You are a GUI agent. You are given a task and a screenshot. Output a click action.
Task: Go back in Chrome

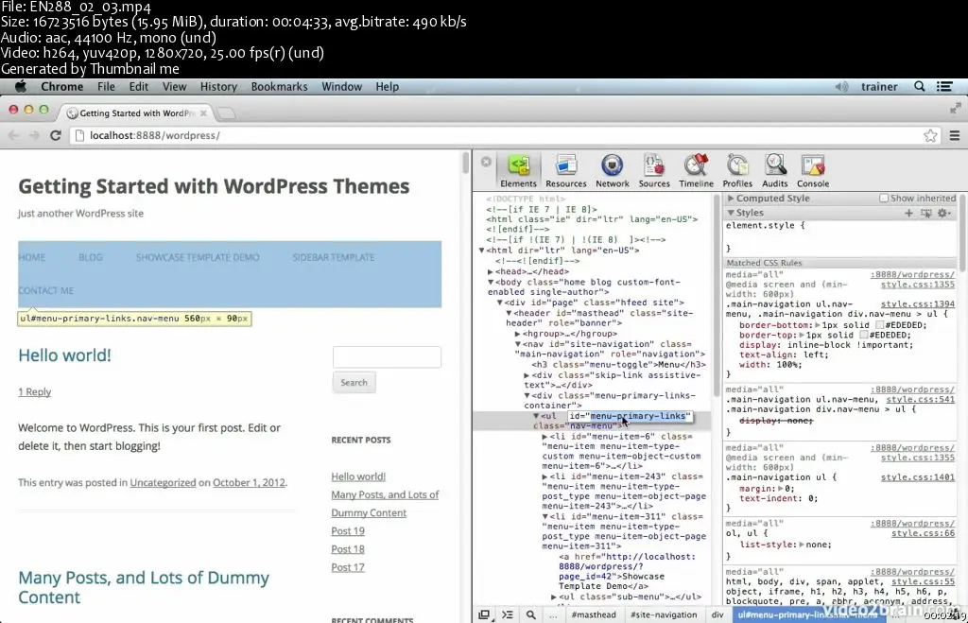[x=13, y=135]
